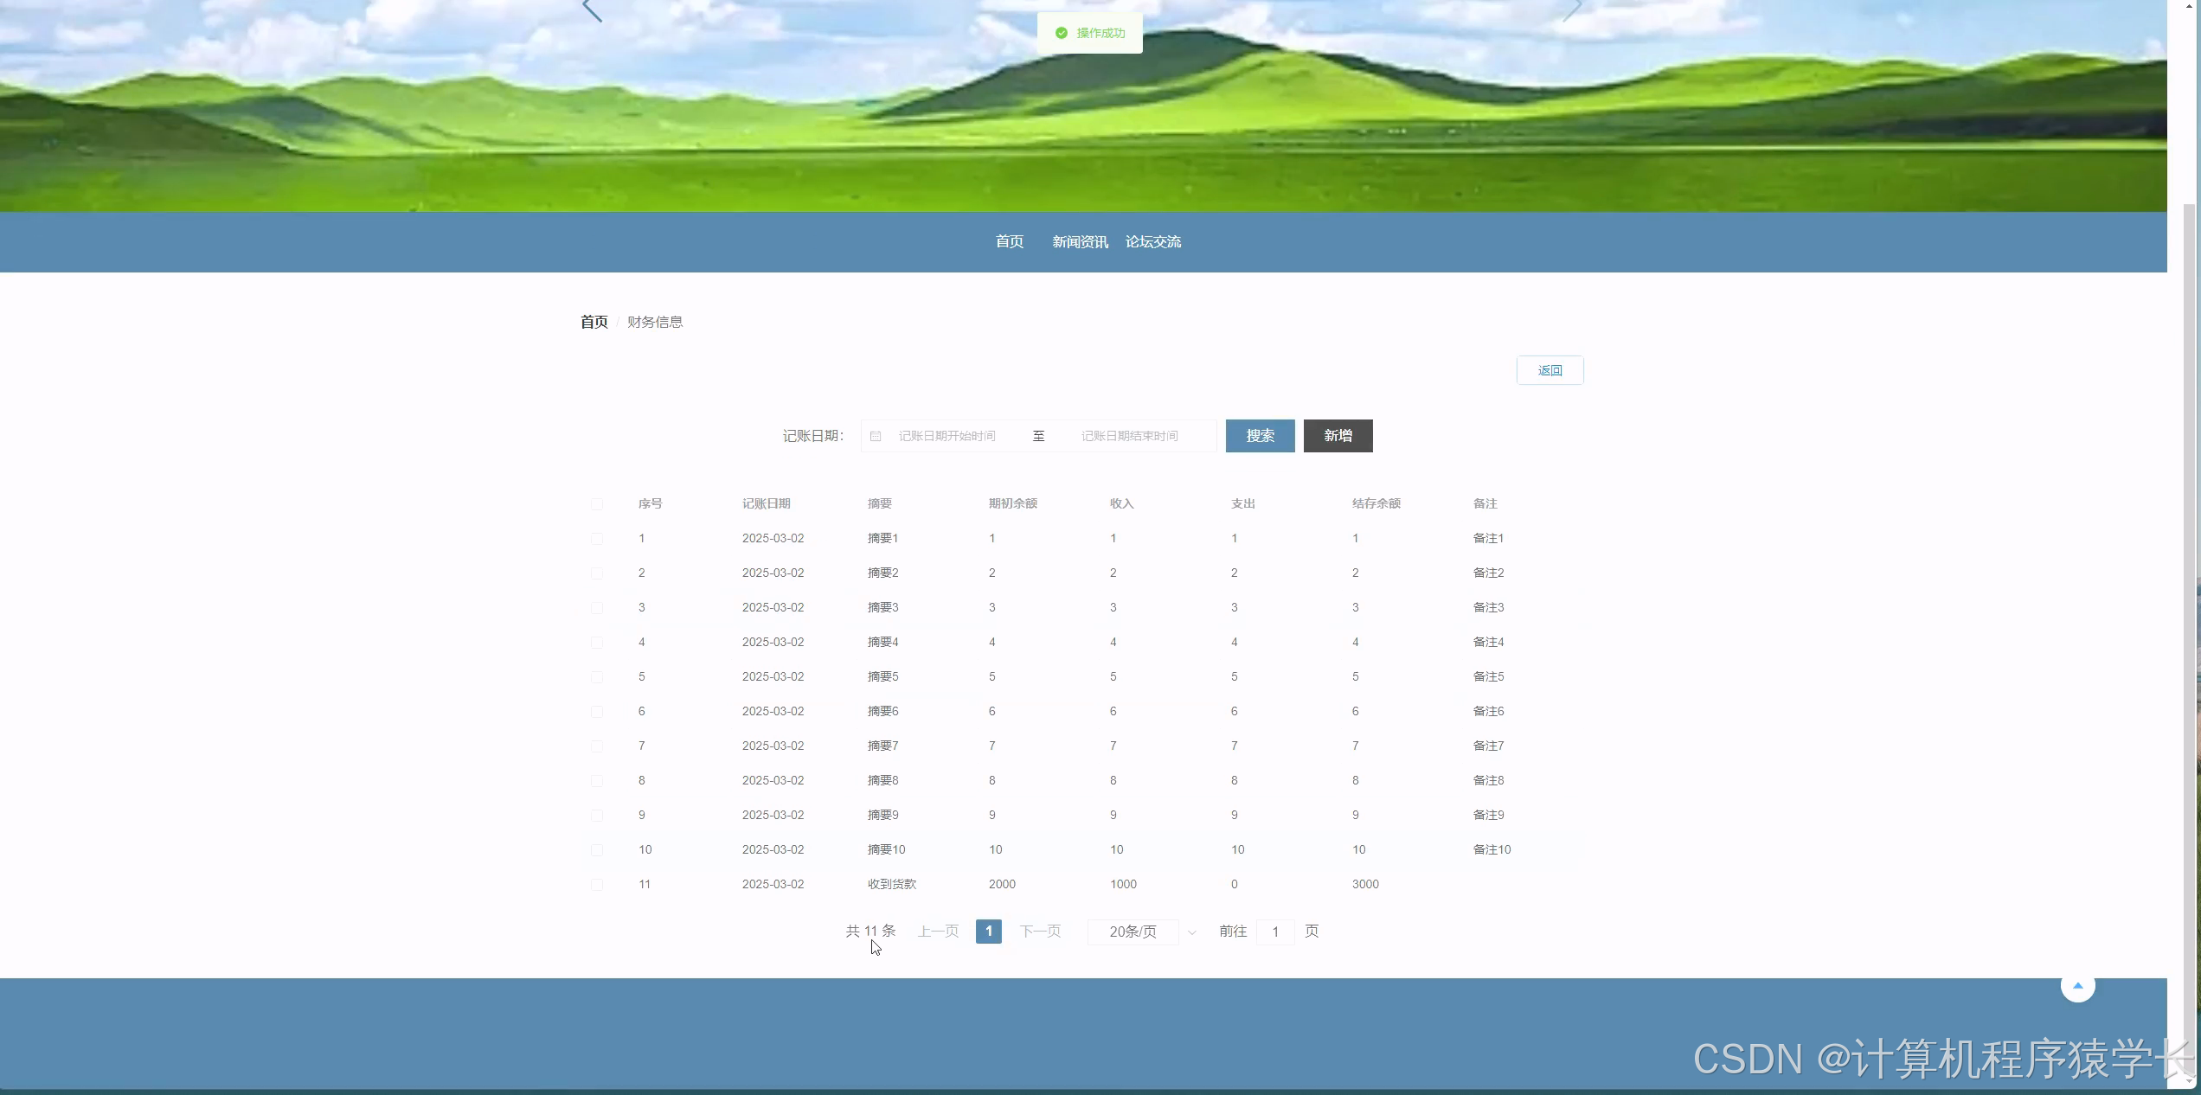Click the back-to-top arrow button
The image size is (2201, 1095).
[x=2077, y=986]
